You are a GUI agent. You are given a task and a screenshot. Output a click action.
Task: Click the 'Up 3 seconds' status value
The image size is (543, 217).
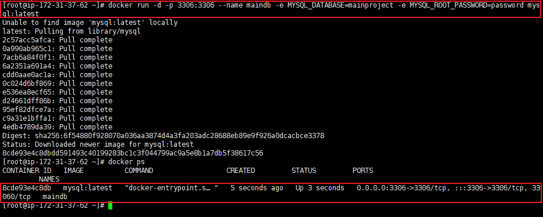pyautogui.click(x=320, y=188)
